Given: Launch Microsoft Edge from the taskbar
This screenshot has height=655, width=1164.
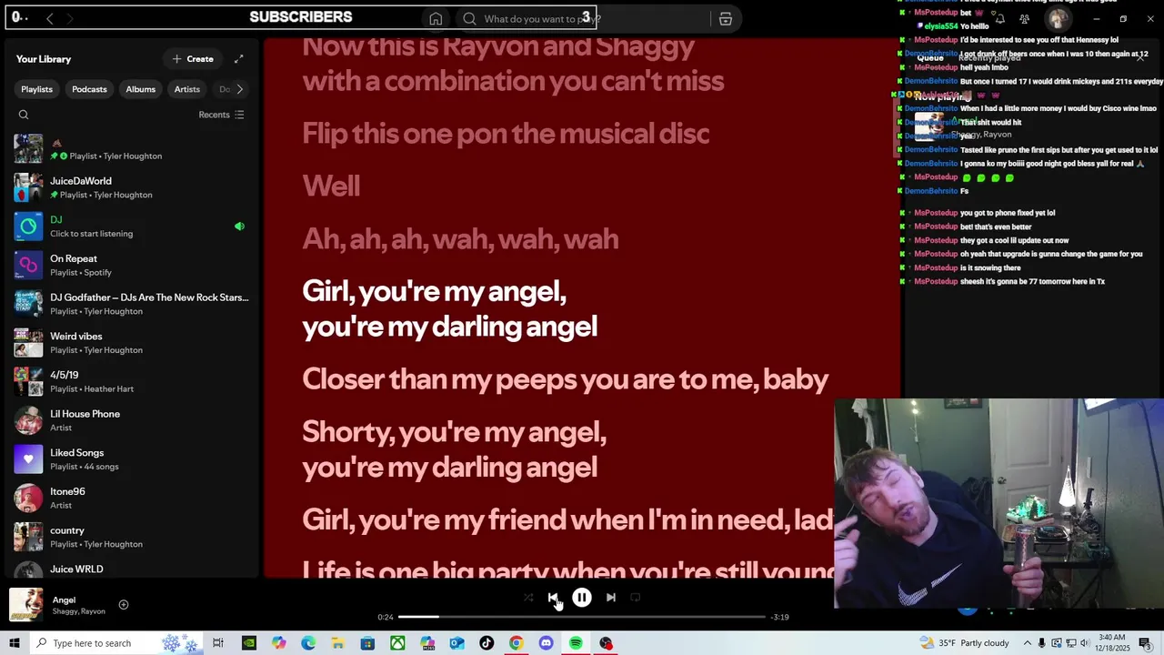Looking at the screenshot, I should 308,643.
